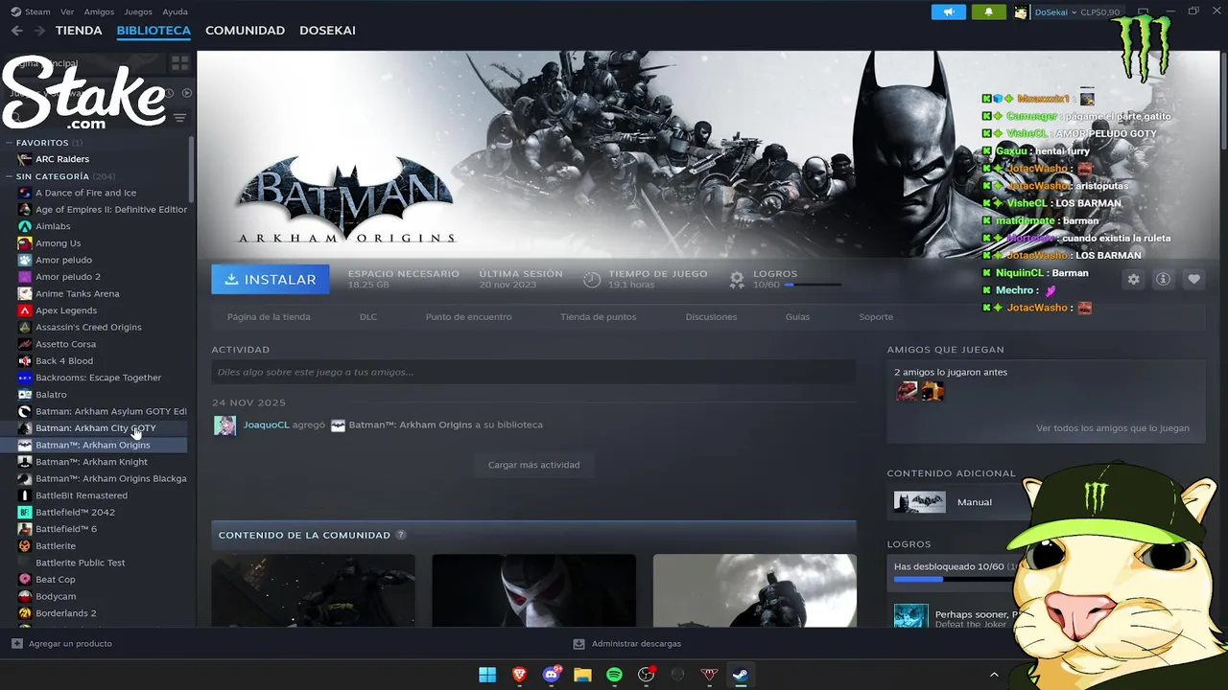1228x690 pixels.
Task: Click the play time clock icon
Action: click(x=592, y=279)
